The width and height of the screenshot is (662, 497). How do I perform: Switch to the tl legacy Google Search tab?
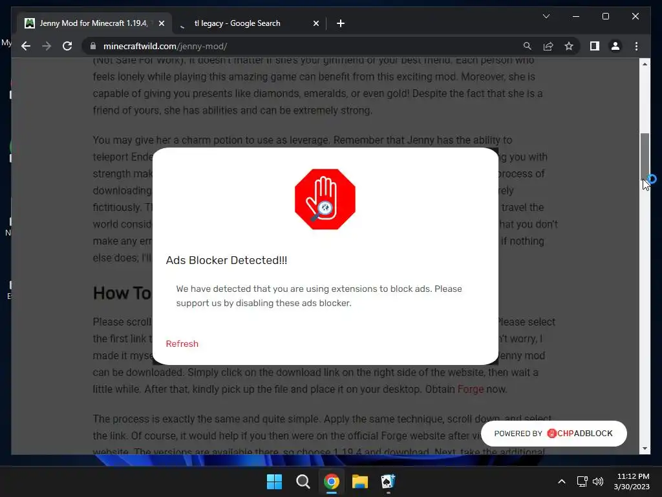click(x=249, y=23)
